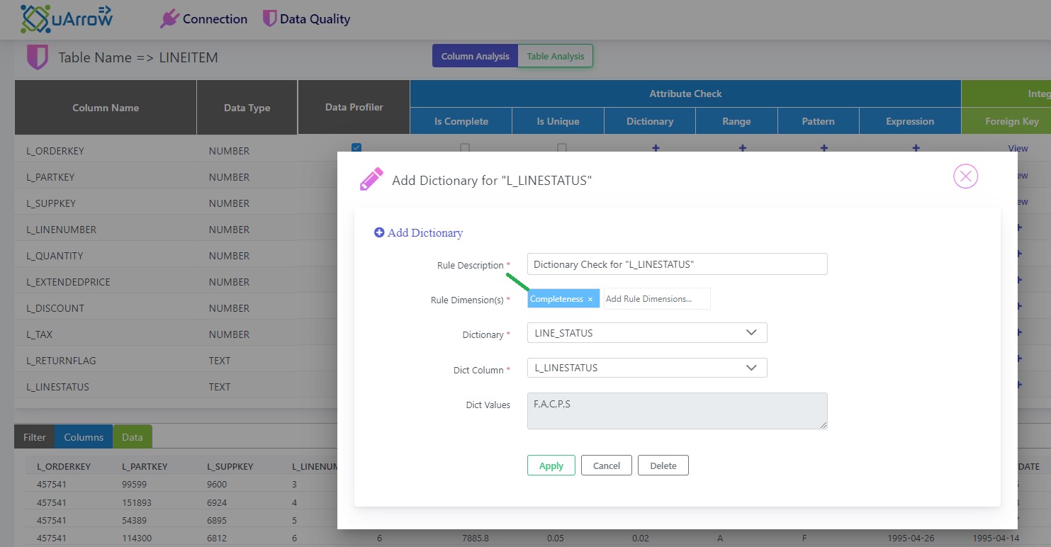The image size is (1051, 547).
Task: Click the L_TAX column name row
Action: (40, 334)
